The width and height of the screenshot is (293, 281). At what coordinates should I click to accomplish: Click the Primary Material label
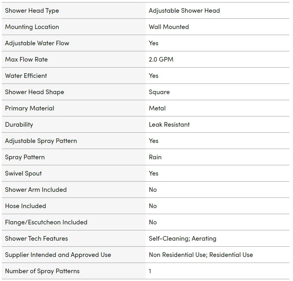click(30, 108)
